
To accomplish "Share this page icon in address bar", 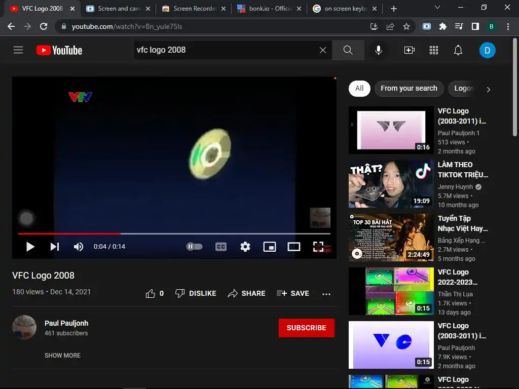I will click(x=390, y=26).
